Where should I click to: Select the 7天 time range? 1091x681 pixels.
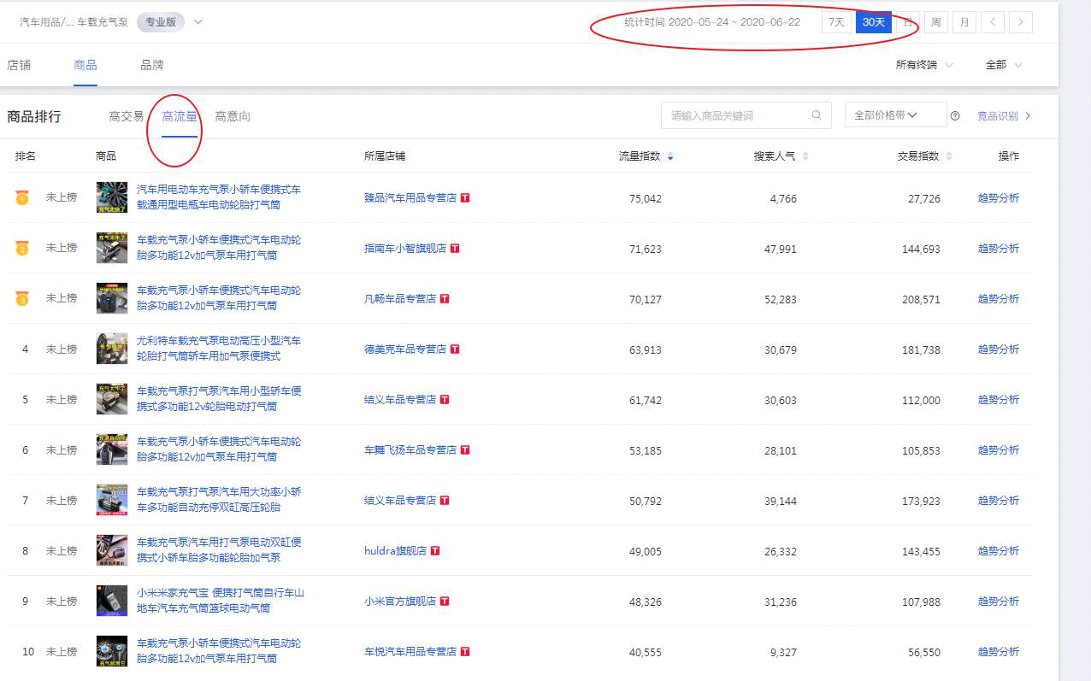pyautogui.click(x=836, y=22)
